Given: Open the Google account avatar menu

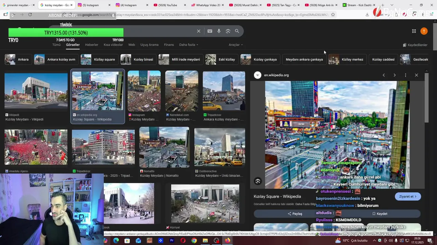Looking at the screenshot, I should [424, 31].
